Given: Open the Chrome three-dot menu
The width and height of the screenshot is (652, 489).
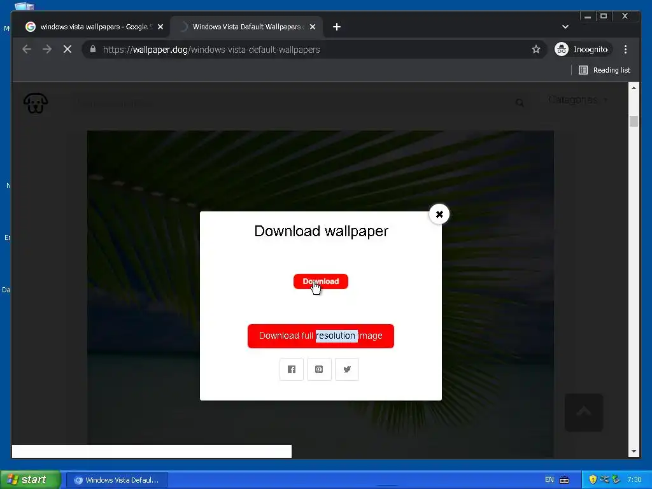Looking at the screenshot, I should pyautogui.click(x=625, y=50).
